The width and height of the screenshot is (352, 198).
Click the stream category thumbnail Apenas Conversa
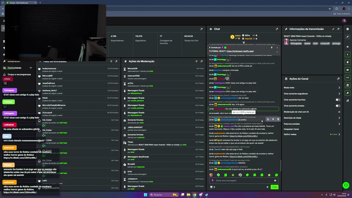(x=286, y=42)
